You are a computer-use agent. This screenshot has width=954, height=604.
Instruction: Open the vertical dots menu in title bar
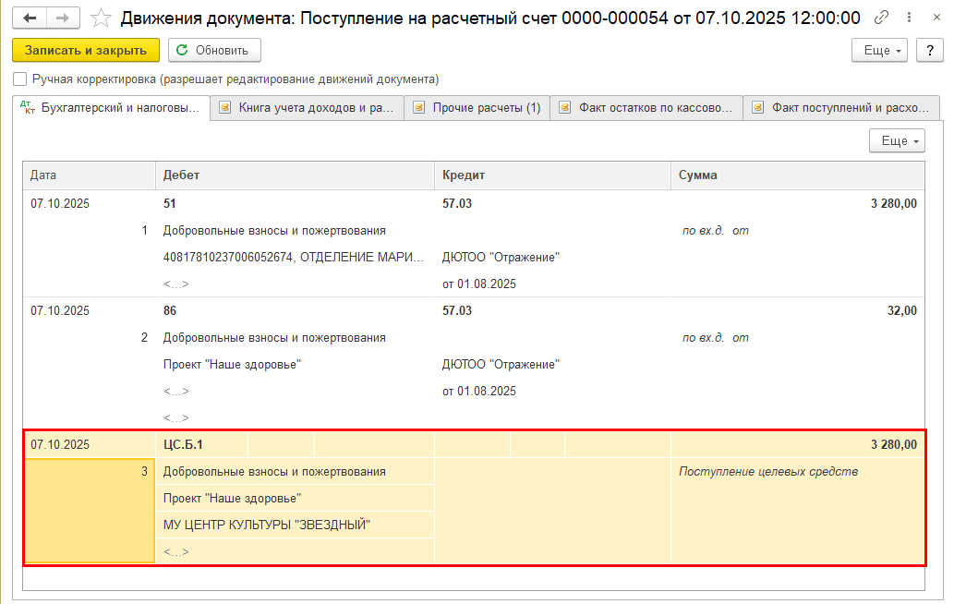click(909, 18)
